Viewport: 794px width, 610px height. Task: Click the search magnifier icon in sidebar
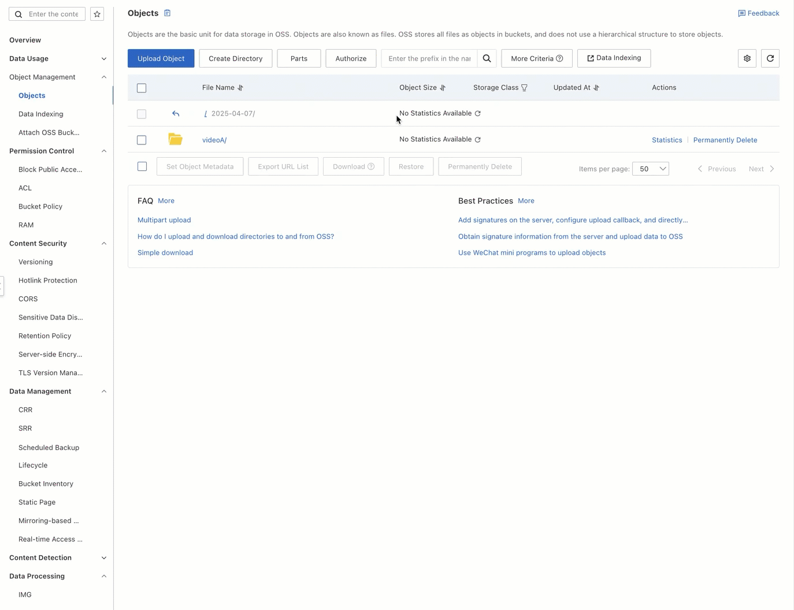point(18,14)
